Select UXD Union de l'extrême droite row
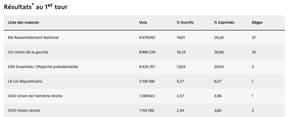 point(35,96)
